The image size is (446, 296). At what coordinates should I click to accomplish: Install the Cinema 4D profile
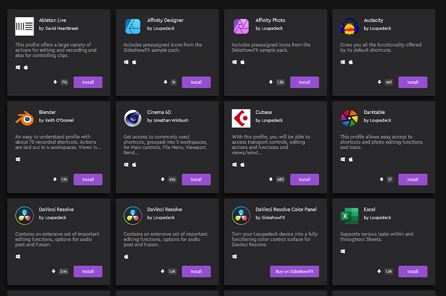(x=196, y=179)
